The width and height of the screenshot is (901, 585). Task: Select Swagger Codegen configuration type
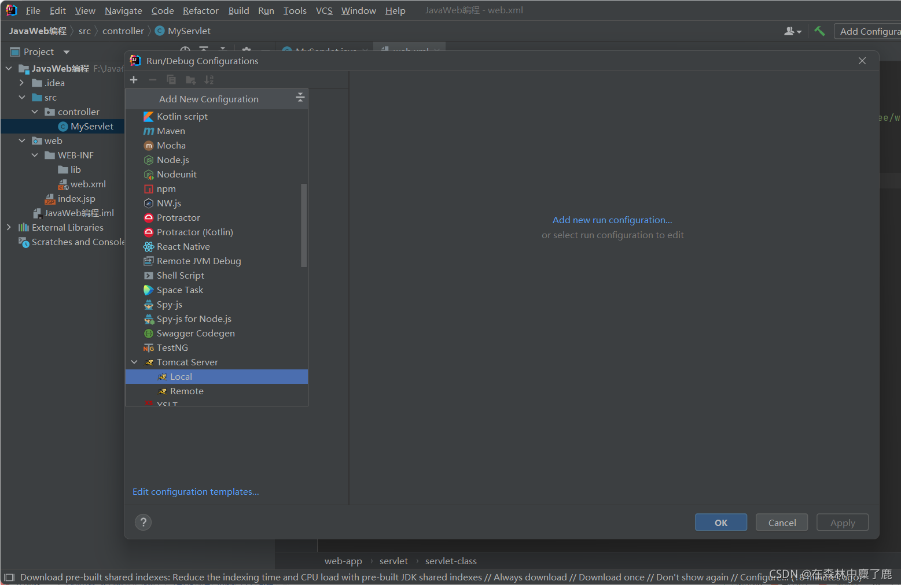[x=216, y=334]
